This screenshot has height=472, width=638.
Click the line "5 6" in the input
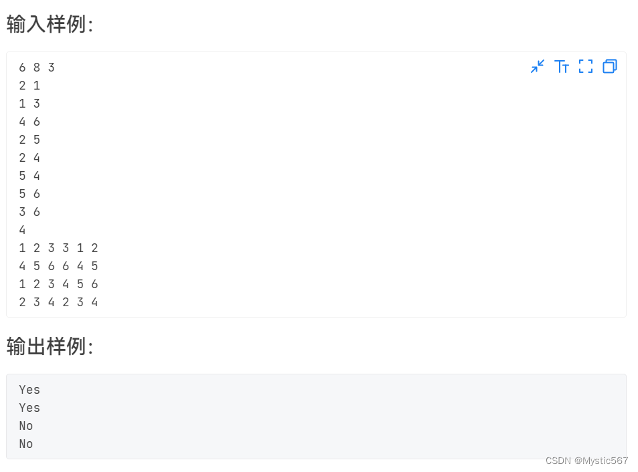pyautogui.click(x=28, y=193)
